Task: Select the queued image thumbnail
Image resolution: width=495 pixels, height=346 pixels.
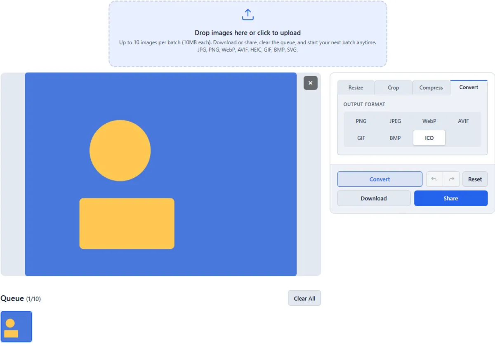Action: (16, 327)
